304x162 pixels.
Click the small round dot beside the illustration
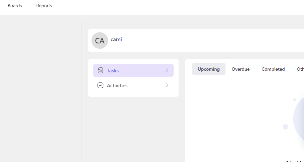pyautogui.click(x=285, y=127)
